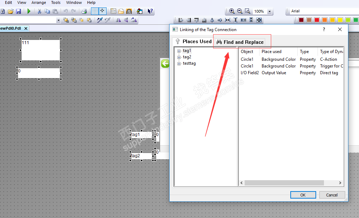Open a picture with the folder icon

click(x=11, y=11)
